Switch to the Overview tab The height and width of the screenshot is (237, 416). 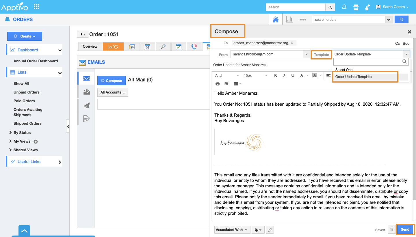pyautogui.click(x=90, y=46)
